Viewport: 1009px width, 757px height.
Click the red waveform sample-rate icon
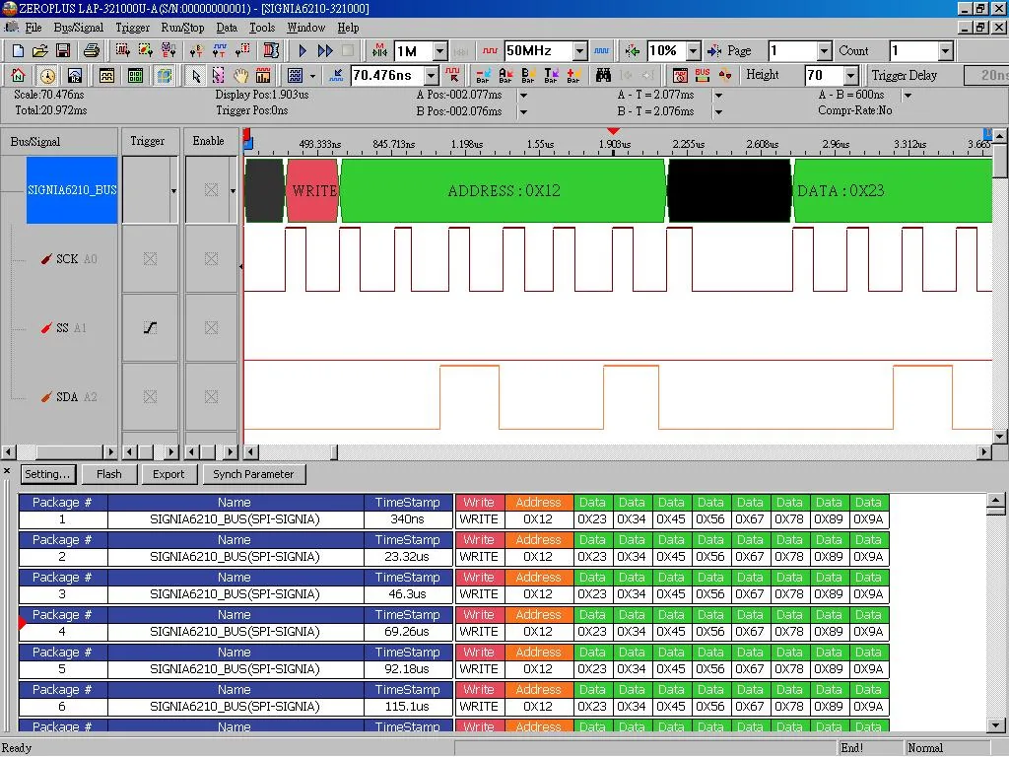[491, 51]
